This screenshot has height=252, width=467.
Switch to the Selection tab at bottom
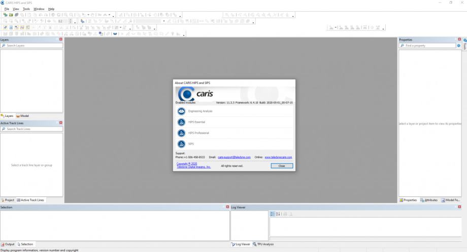pos(25,244)
